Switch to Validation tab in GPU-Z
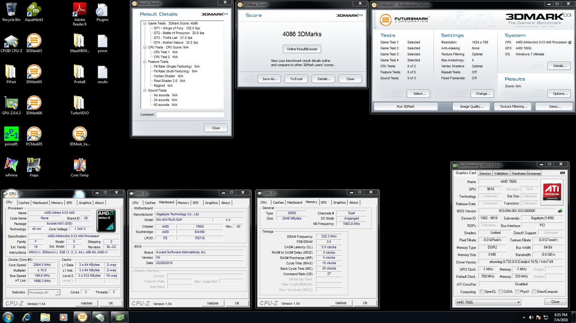Image resolution: width=576 pixels, height=323 pixels. [501, 173]
